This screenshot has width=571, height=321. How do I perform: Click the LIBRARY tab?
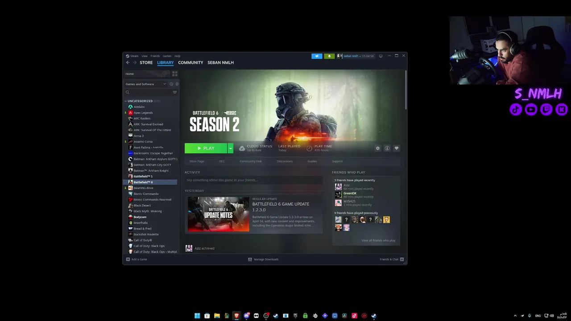165,62
